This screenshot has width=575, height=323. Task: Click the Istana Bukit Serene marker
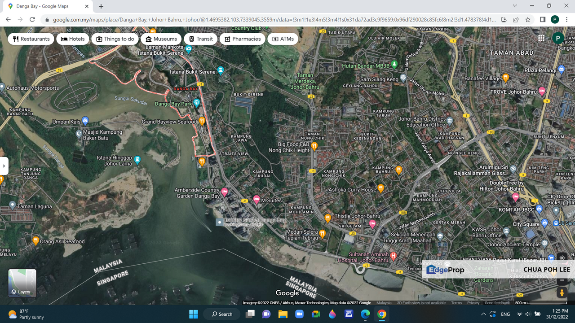click(220, 70)
